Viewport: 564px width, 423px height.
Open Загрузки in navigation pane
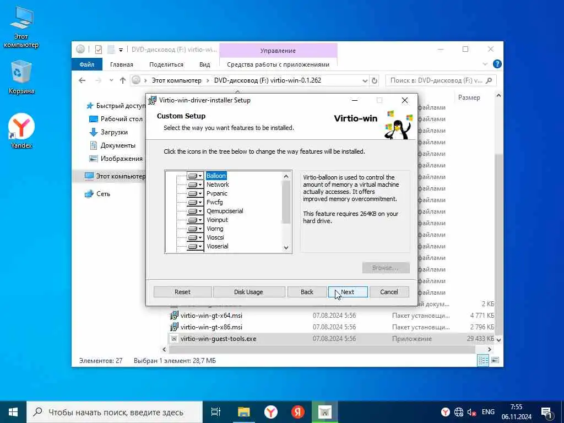109,132
